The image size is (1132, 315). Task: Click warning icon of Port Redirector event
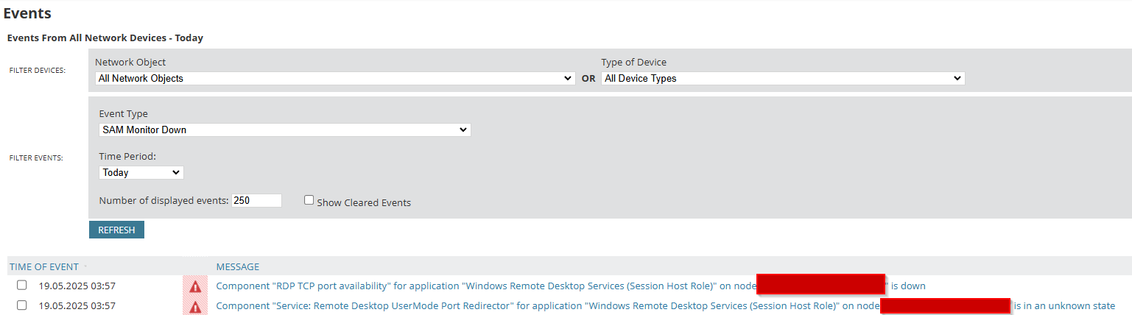(x=195, y=306)
